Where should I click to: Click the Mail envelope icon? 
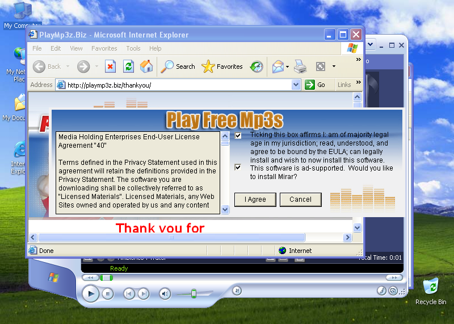(278, 67)
